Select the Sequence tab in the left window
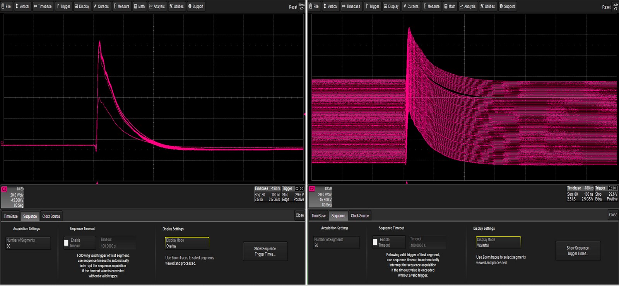The height and width of the screenshot is (286, 619). click(x=30, y=216)
